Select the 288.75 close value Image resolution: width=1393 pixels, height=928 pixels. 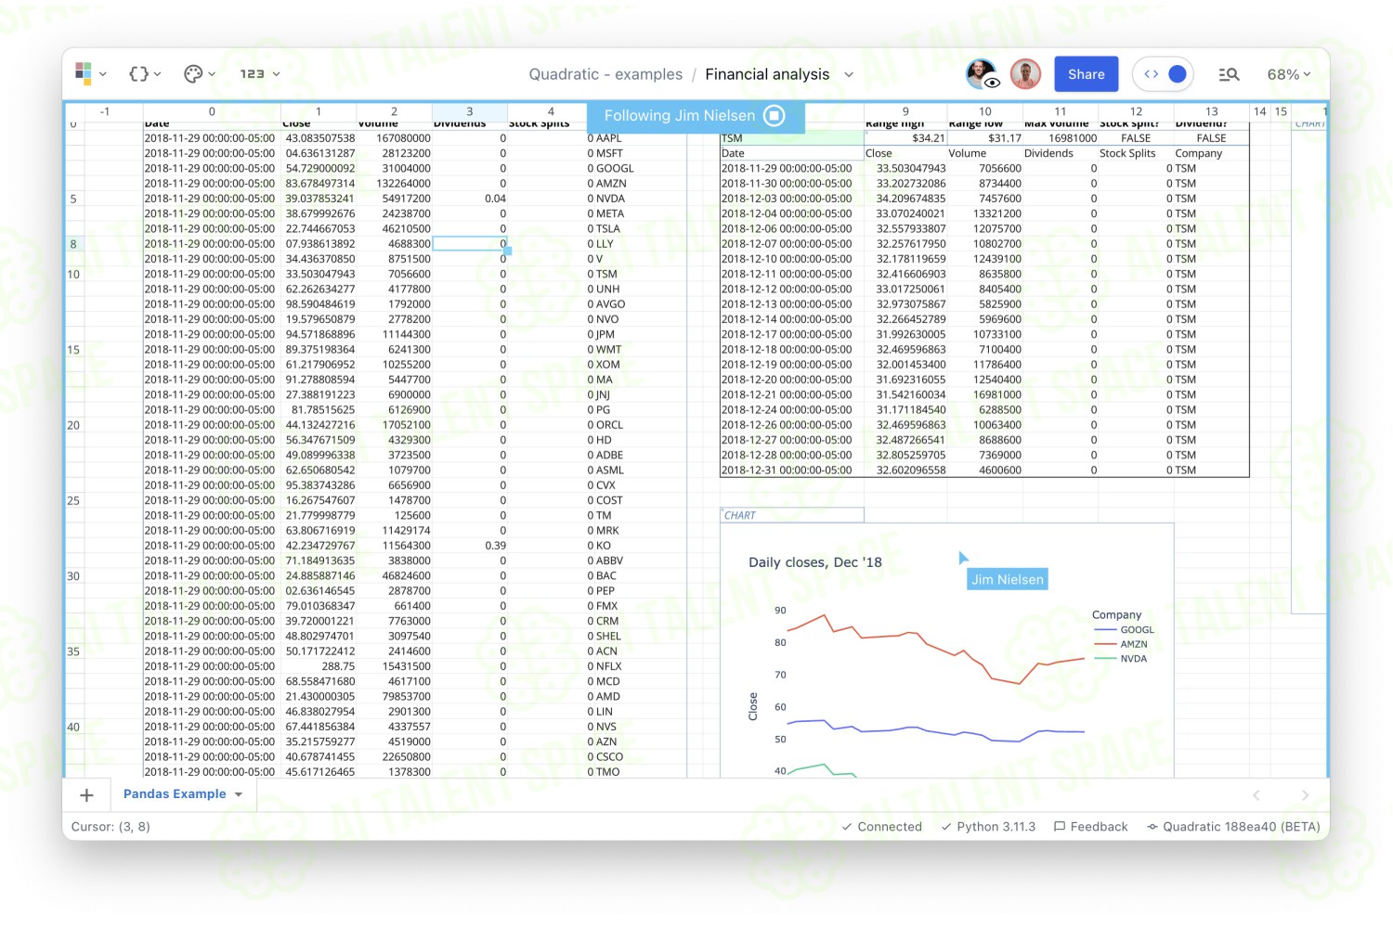point(338,666)
